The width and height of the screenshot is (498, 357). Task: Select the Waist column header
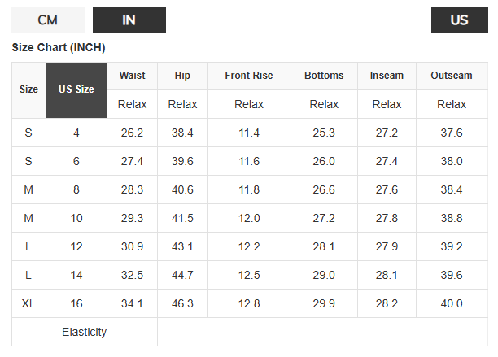(x=132, y=76)
